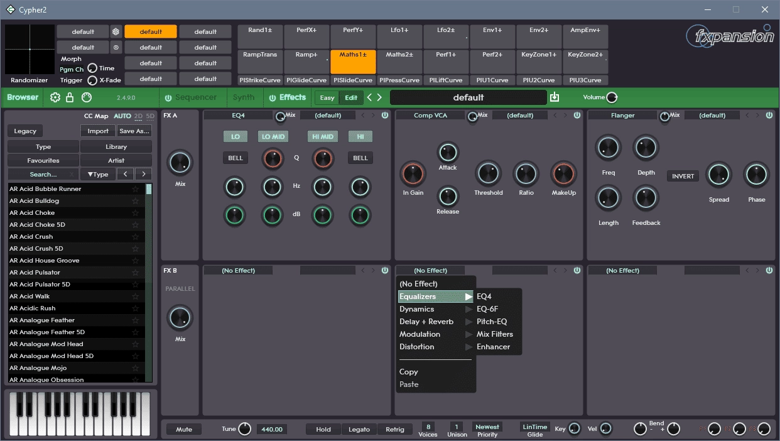Open the Browser panel button
The width and height of the screenshot is (780, 441).
coord(23,97)
